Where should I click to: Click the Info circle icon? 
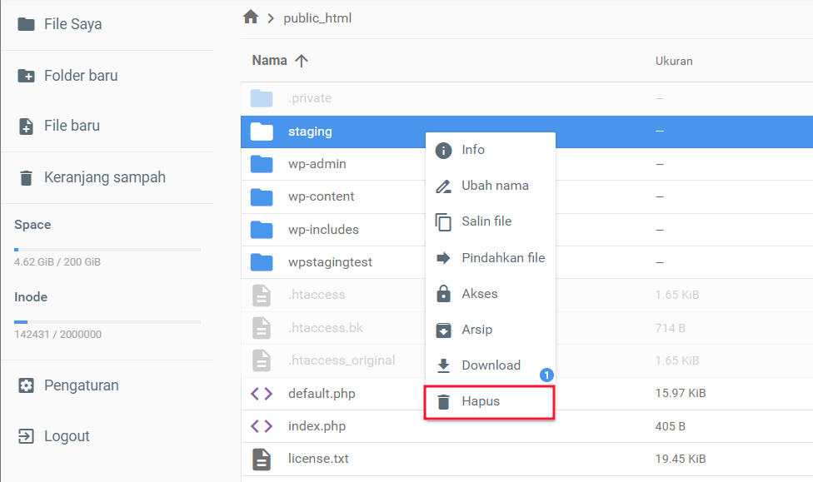click(444, 150)
